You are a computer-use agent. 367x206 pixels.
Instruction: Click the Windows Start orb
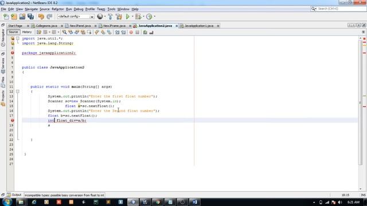tap(7, 202)
